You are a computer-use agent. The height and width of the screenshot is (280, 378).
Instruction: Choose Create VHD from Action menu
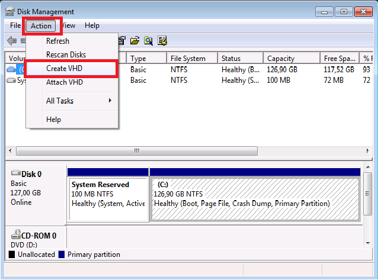pos(65,68)
